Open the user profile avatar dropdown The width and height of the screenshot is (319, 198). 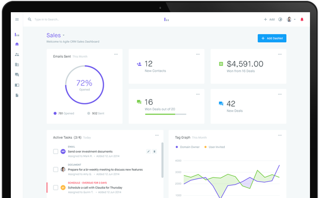[291, 19]
